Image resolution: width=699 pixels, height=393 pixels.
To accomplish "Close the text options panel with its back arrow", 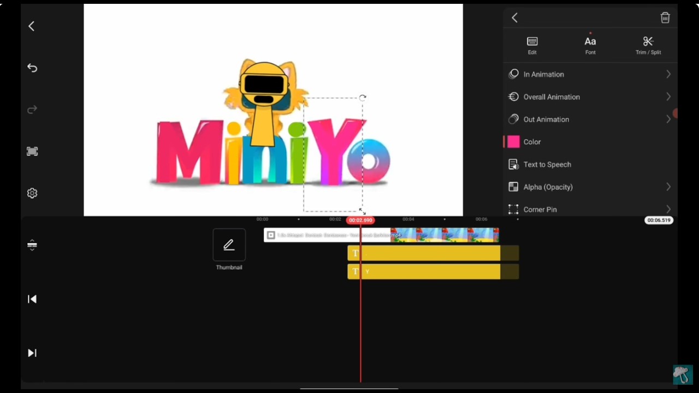I will [x=514, y=18].
